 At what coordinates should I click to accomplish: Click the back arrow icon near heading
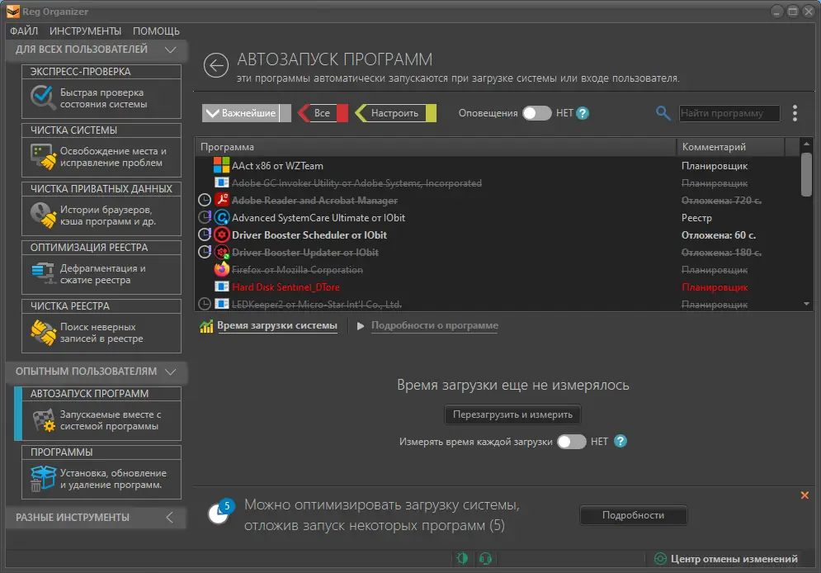[x=216, y=65]
